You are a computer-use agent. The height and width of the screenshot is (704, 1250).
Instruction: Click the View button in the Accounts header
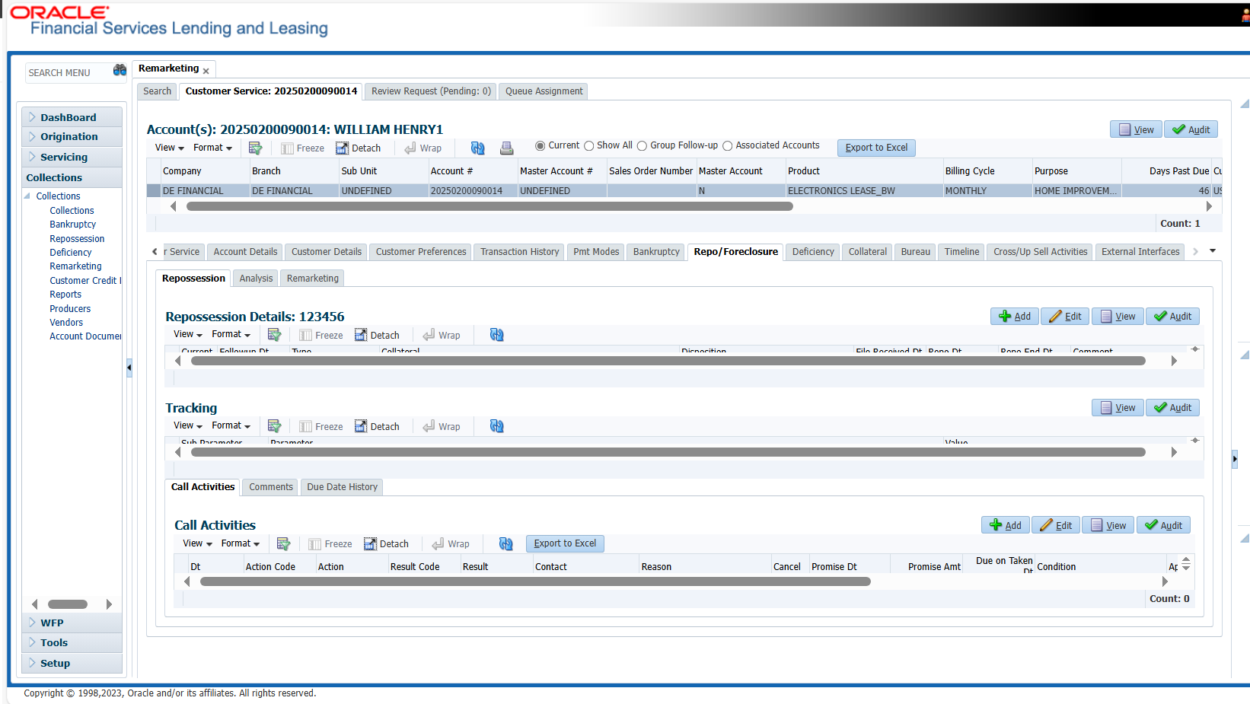tap(1136, 129)
